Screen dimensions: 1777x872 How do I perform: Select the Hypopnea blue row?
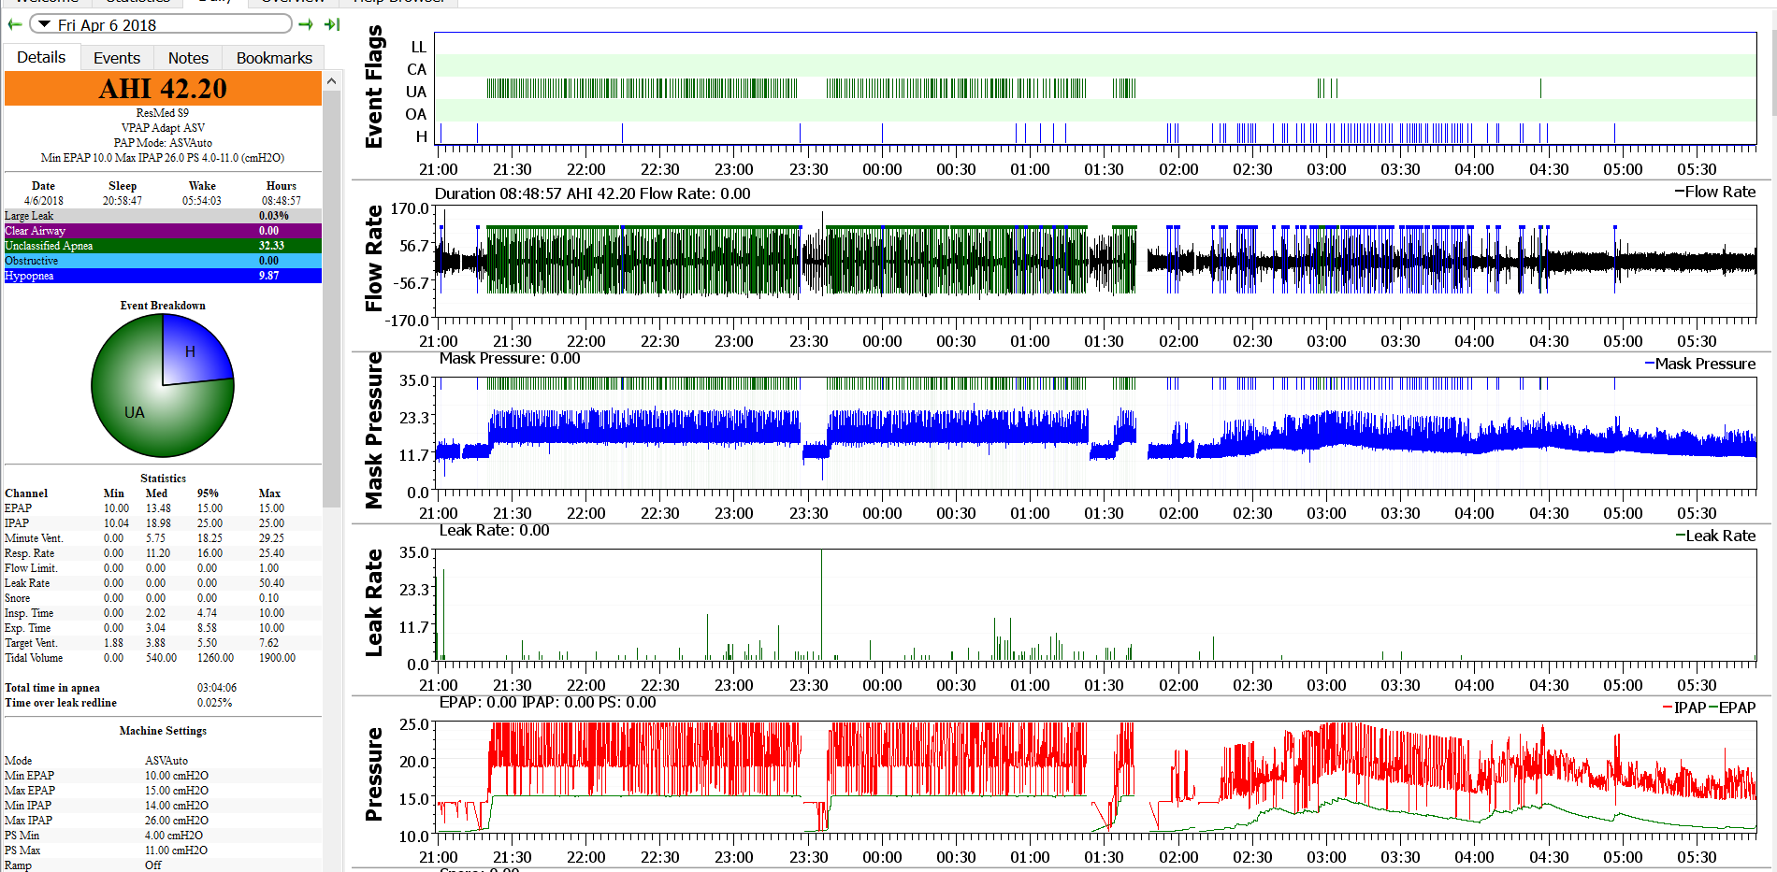pyautogui.click(x=163, y=276)
